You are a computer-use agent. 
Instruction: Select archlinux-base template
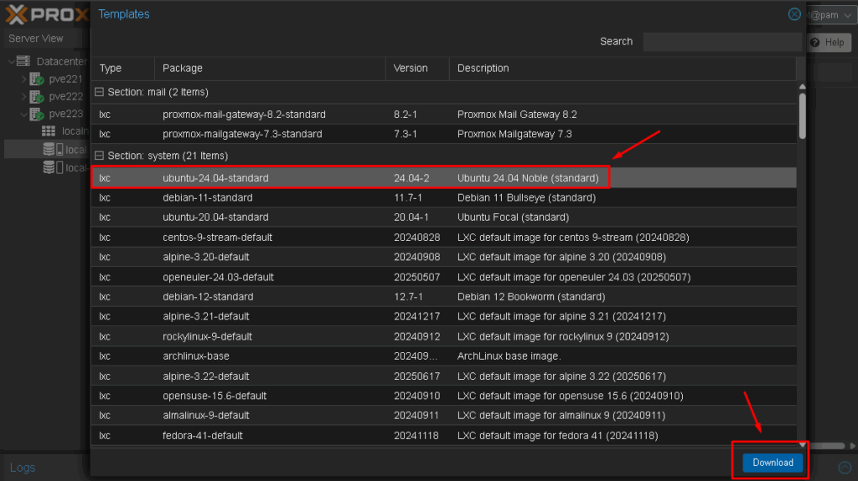click(x=443, y=356)
